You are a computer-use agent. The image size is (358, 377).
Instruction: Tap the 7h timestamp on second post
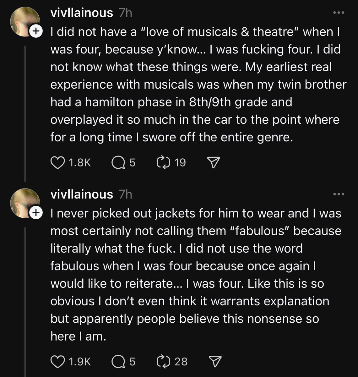click(x=126, y=194)
